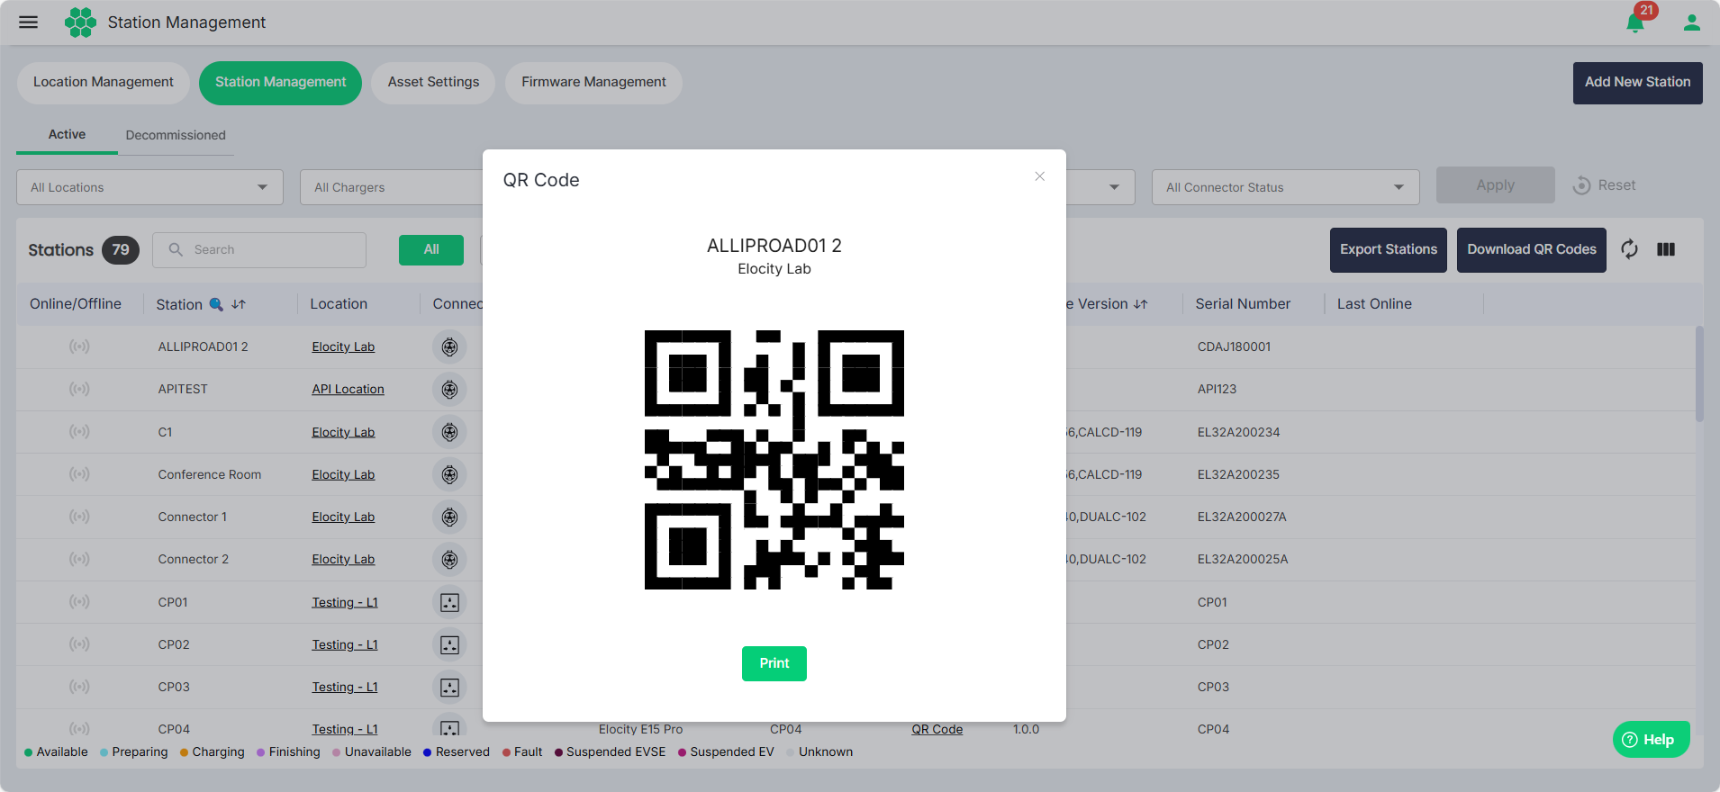The image size is (1720, 792).
Task: Click offline signal icon for Conference Room
Action: point(79,473)
